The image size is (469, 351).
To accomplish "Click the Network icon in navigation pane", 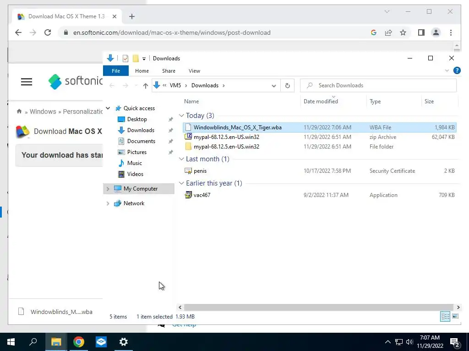I will pos(118,203).
